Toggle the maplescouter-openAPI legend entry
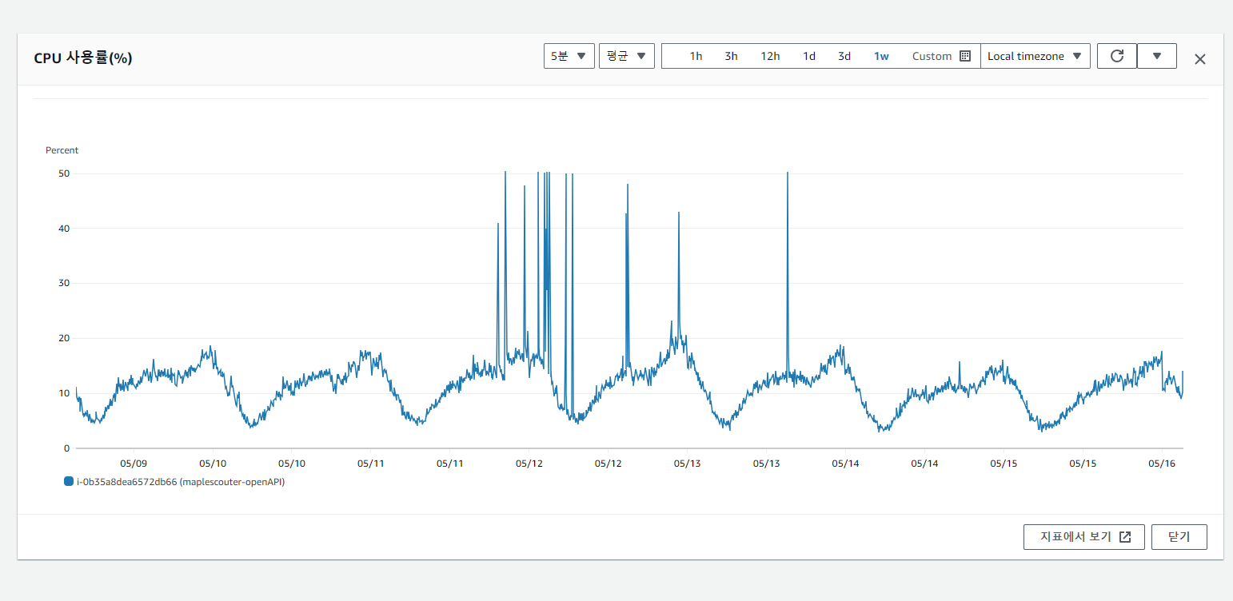1233x601 pixels. click(x=181, y=482)
